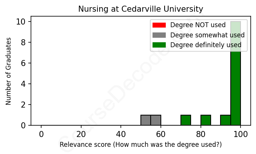Select the 'Degree definitely used' legend label
The image size is (256, 154).
pos(206,45)
